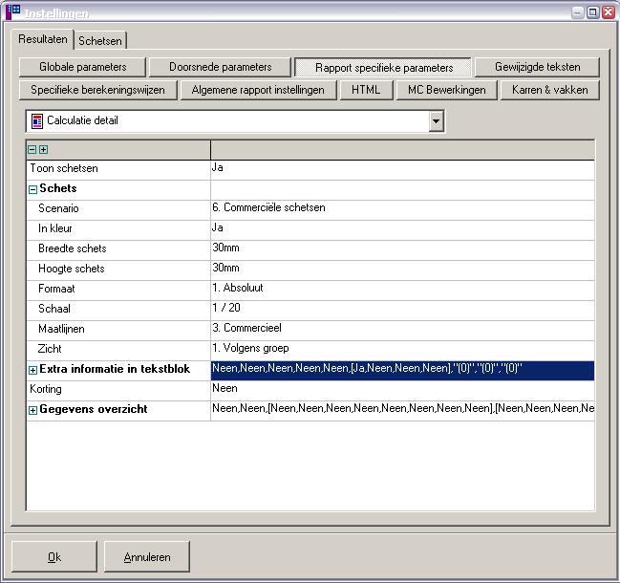Open MC Bewerkingen settings

(447, 90)
